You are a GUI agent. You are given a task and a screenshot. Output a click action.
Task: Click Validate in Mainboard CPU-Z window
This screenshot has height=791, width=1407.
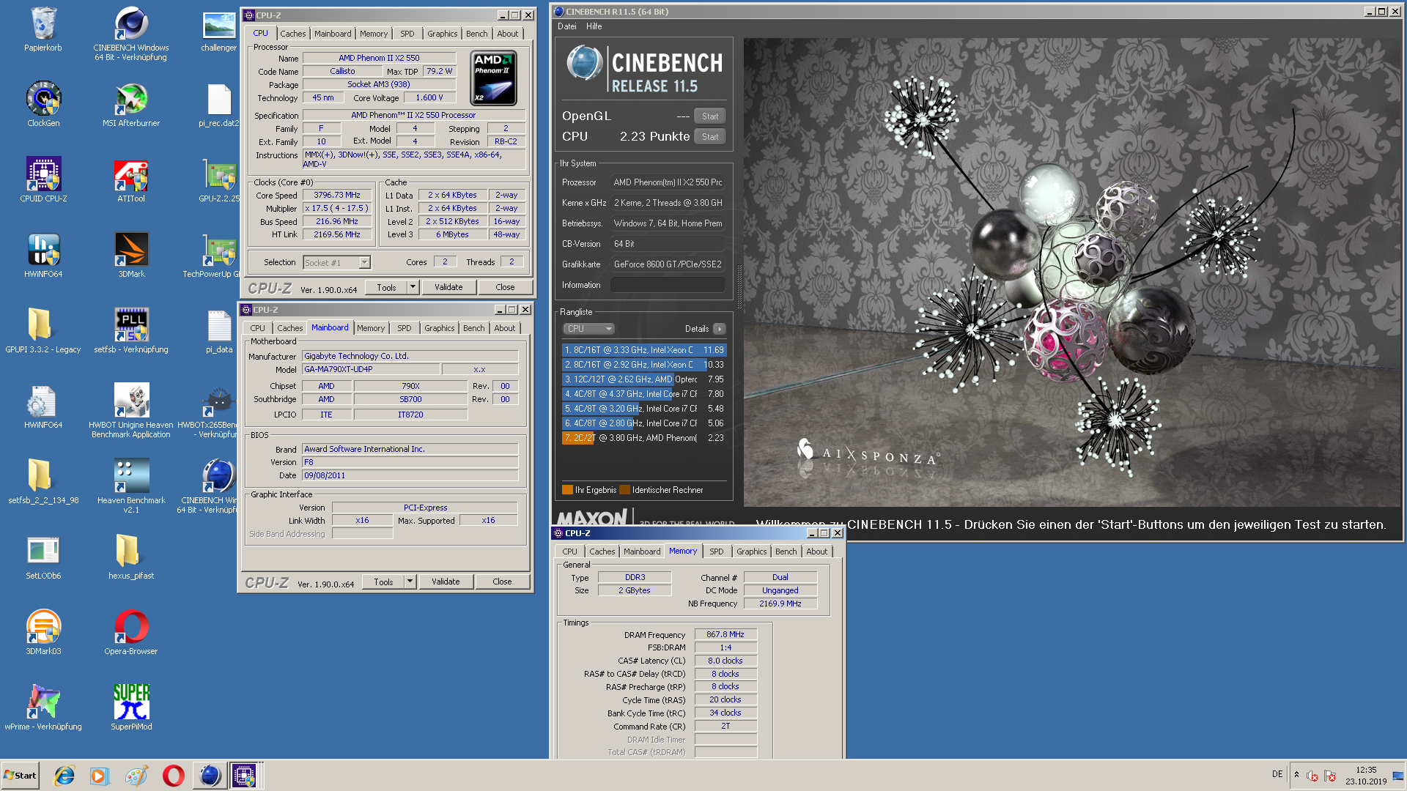[446, 582]
